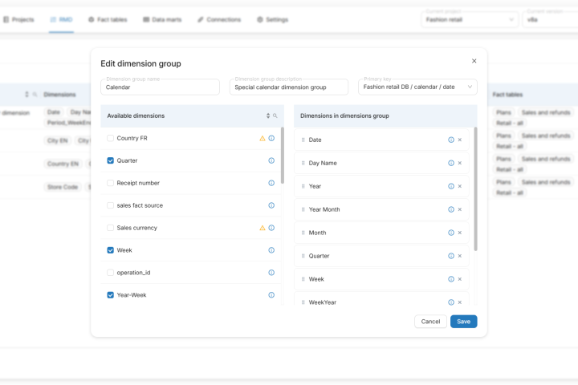Close the Edit dimension group dialog

click(x=474, y=61)
